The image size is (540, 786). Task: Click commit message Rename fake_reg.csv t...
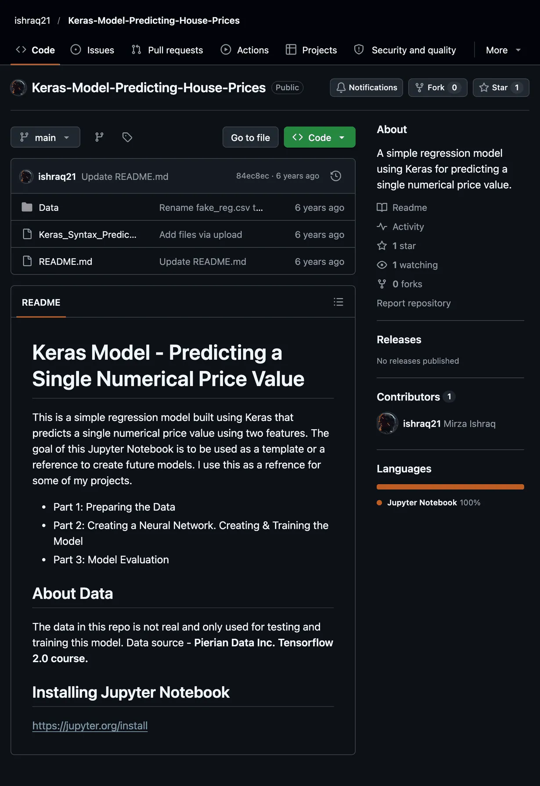(211, 207)
